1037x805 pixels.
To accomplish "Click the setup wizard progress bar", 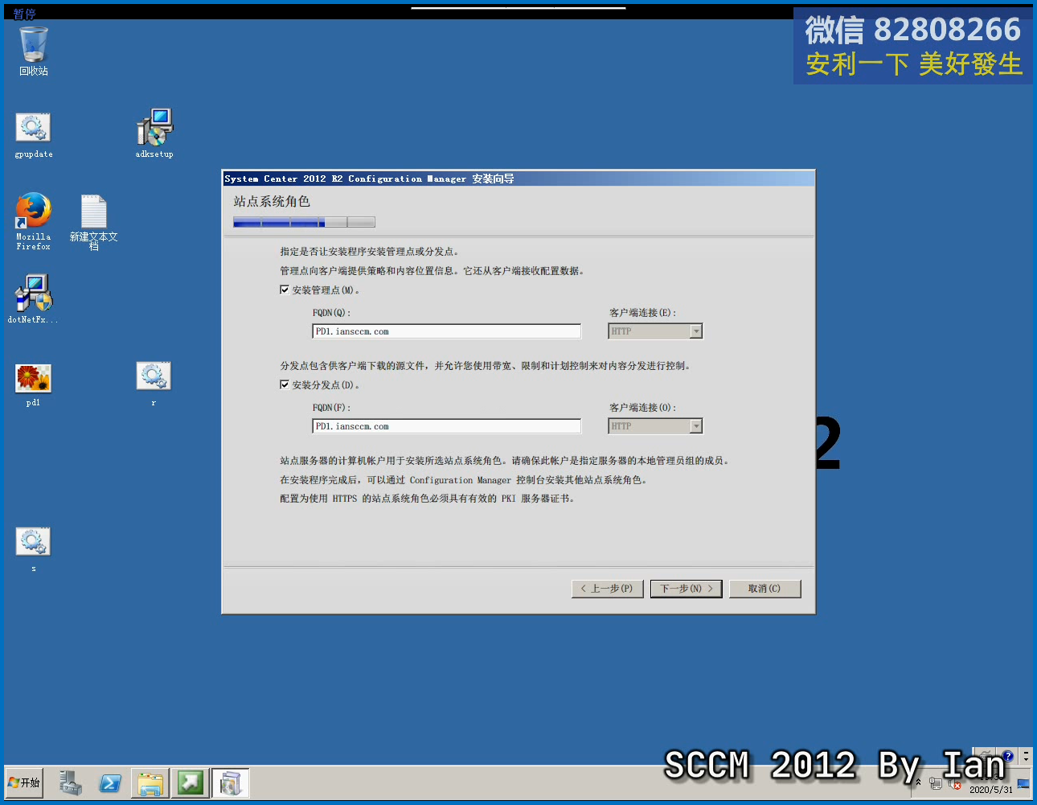I will [304, 222].
